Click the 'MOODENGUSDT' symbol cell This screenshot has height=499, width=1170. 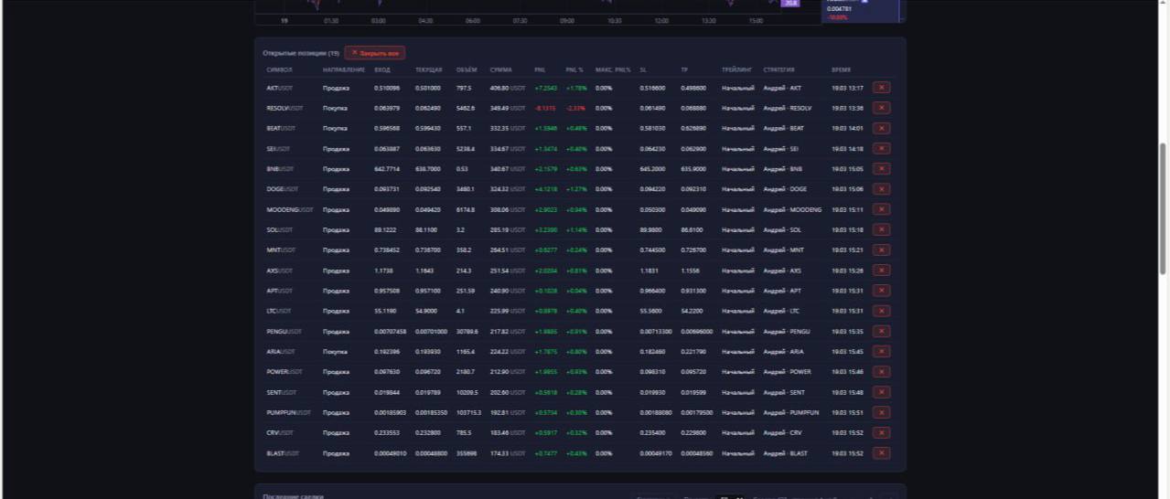(289, 209)
